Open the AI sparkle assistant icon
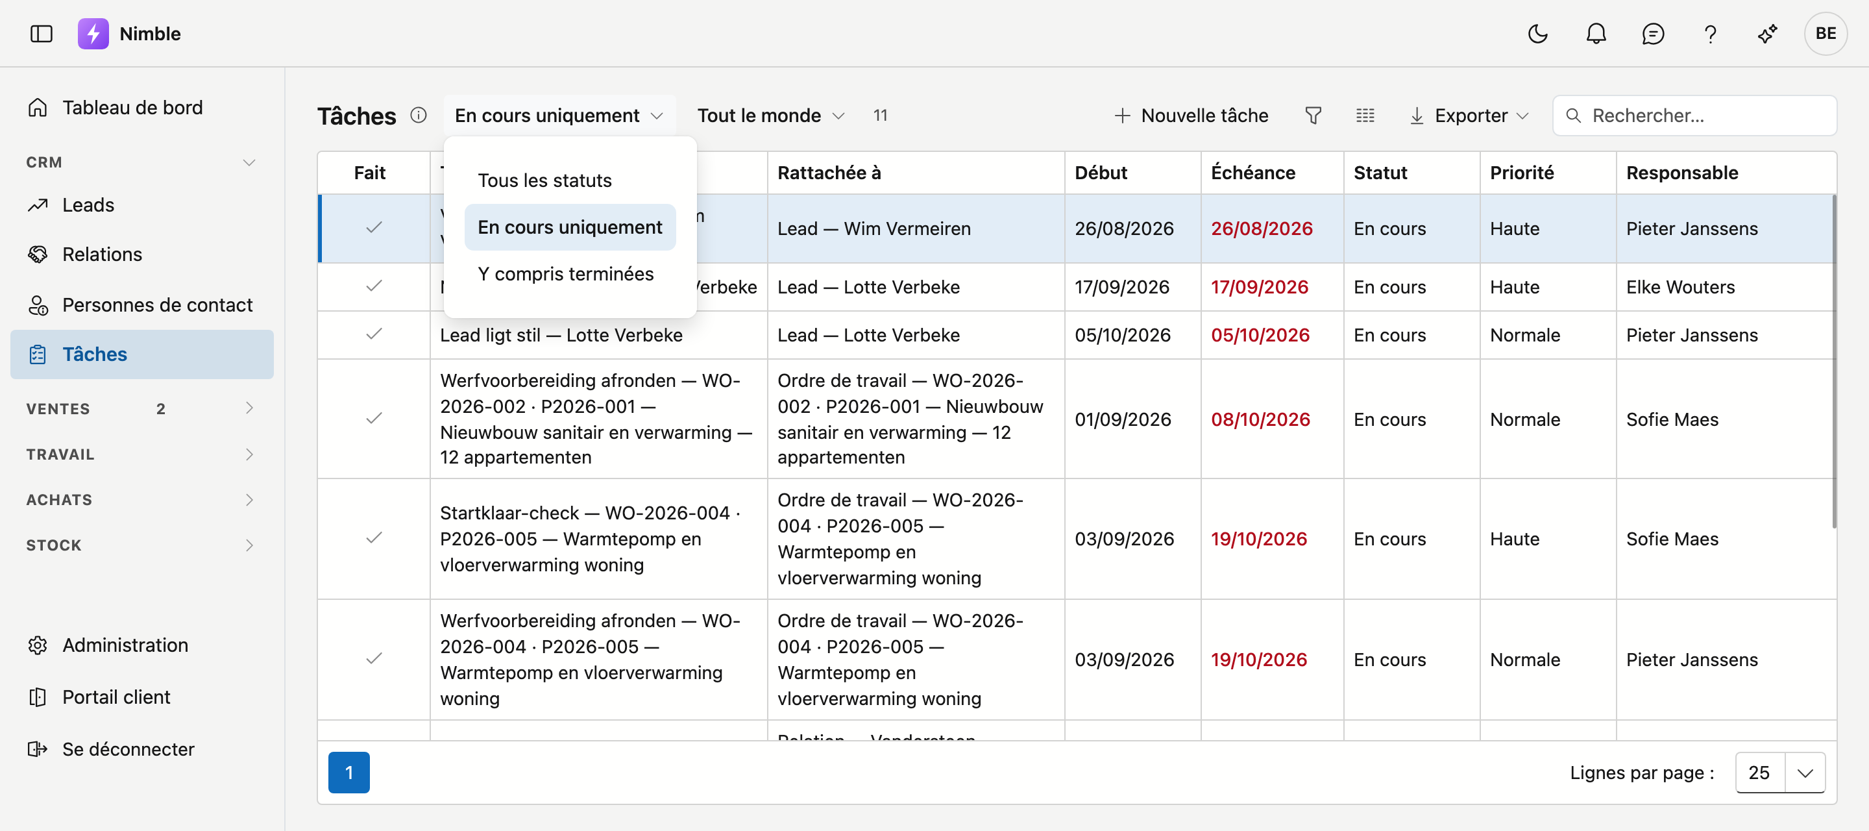Image resolution: width=1869 pixels, height=831 pixels. point(1767,33)
